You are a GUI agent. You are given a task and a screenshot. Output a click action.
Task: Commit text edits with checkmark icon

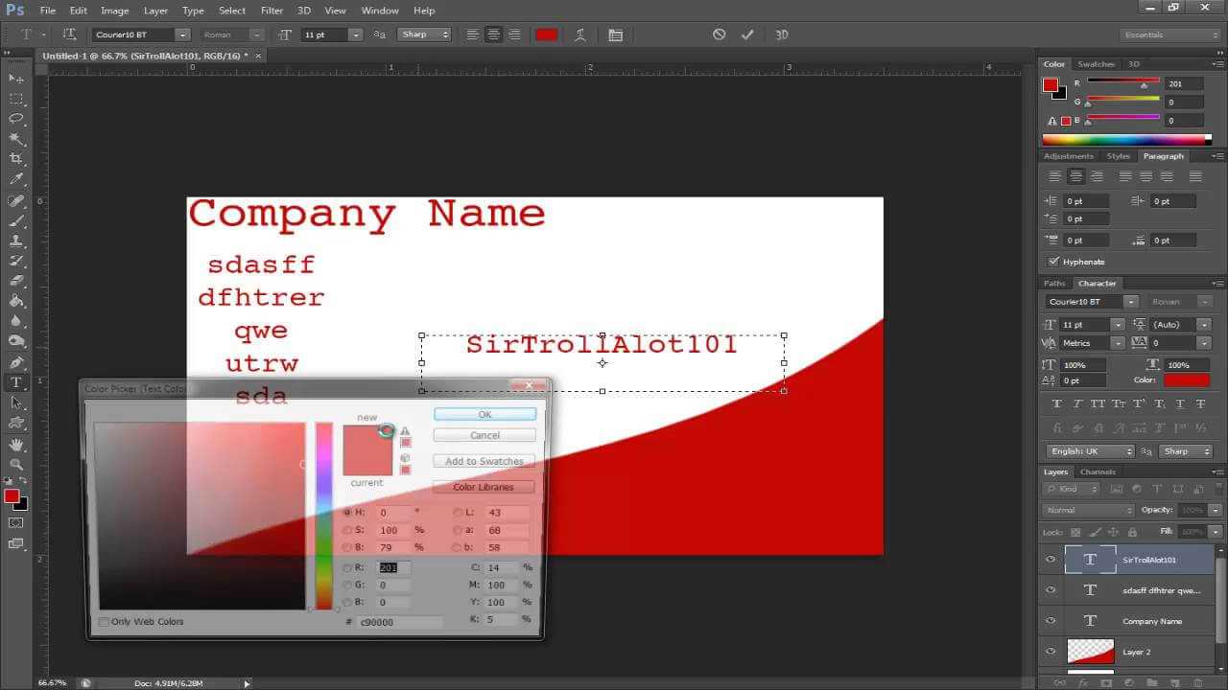tap(747, 34)
